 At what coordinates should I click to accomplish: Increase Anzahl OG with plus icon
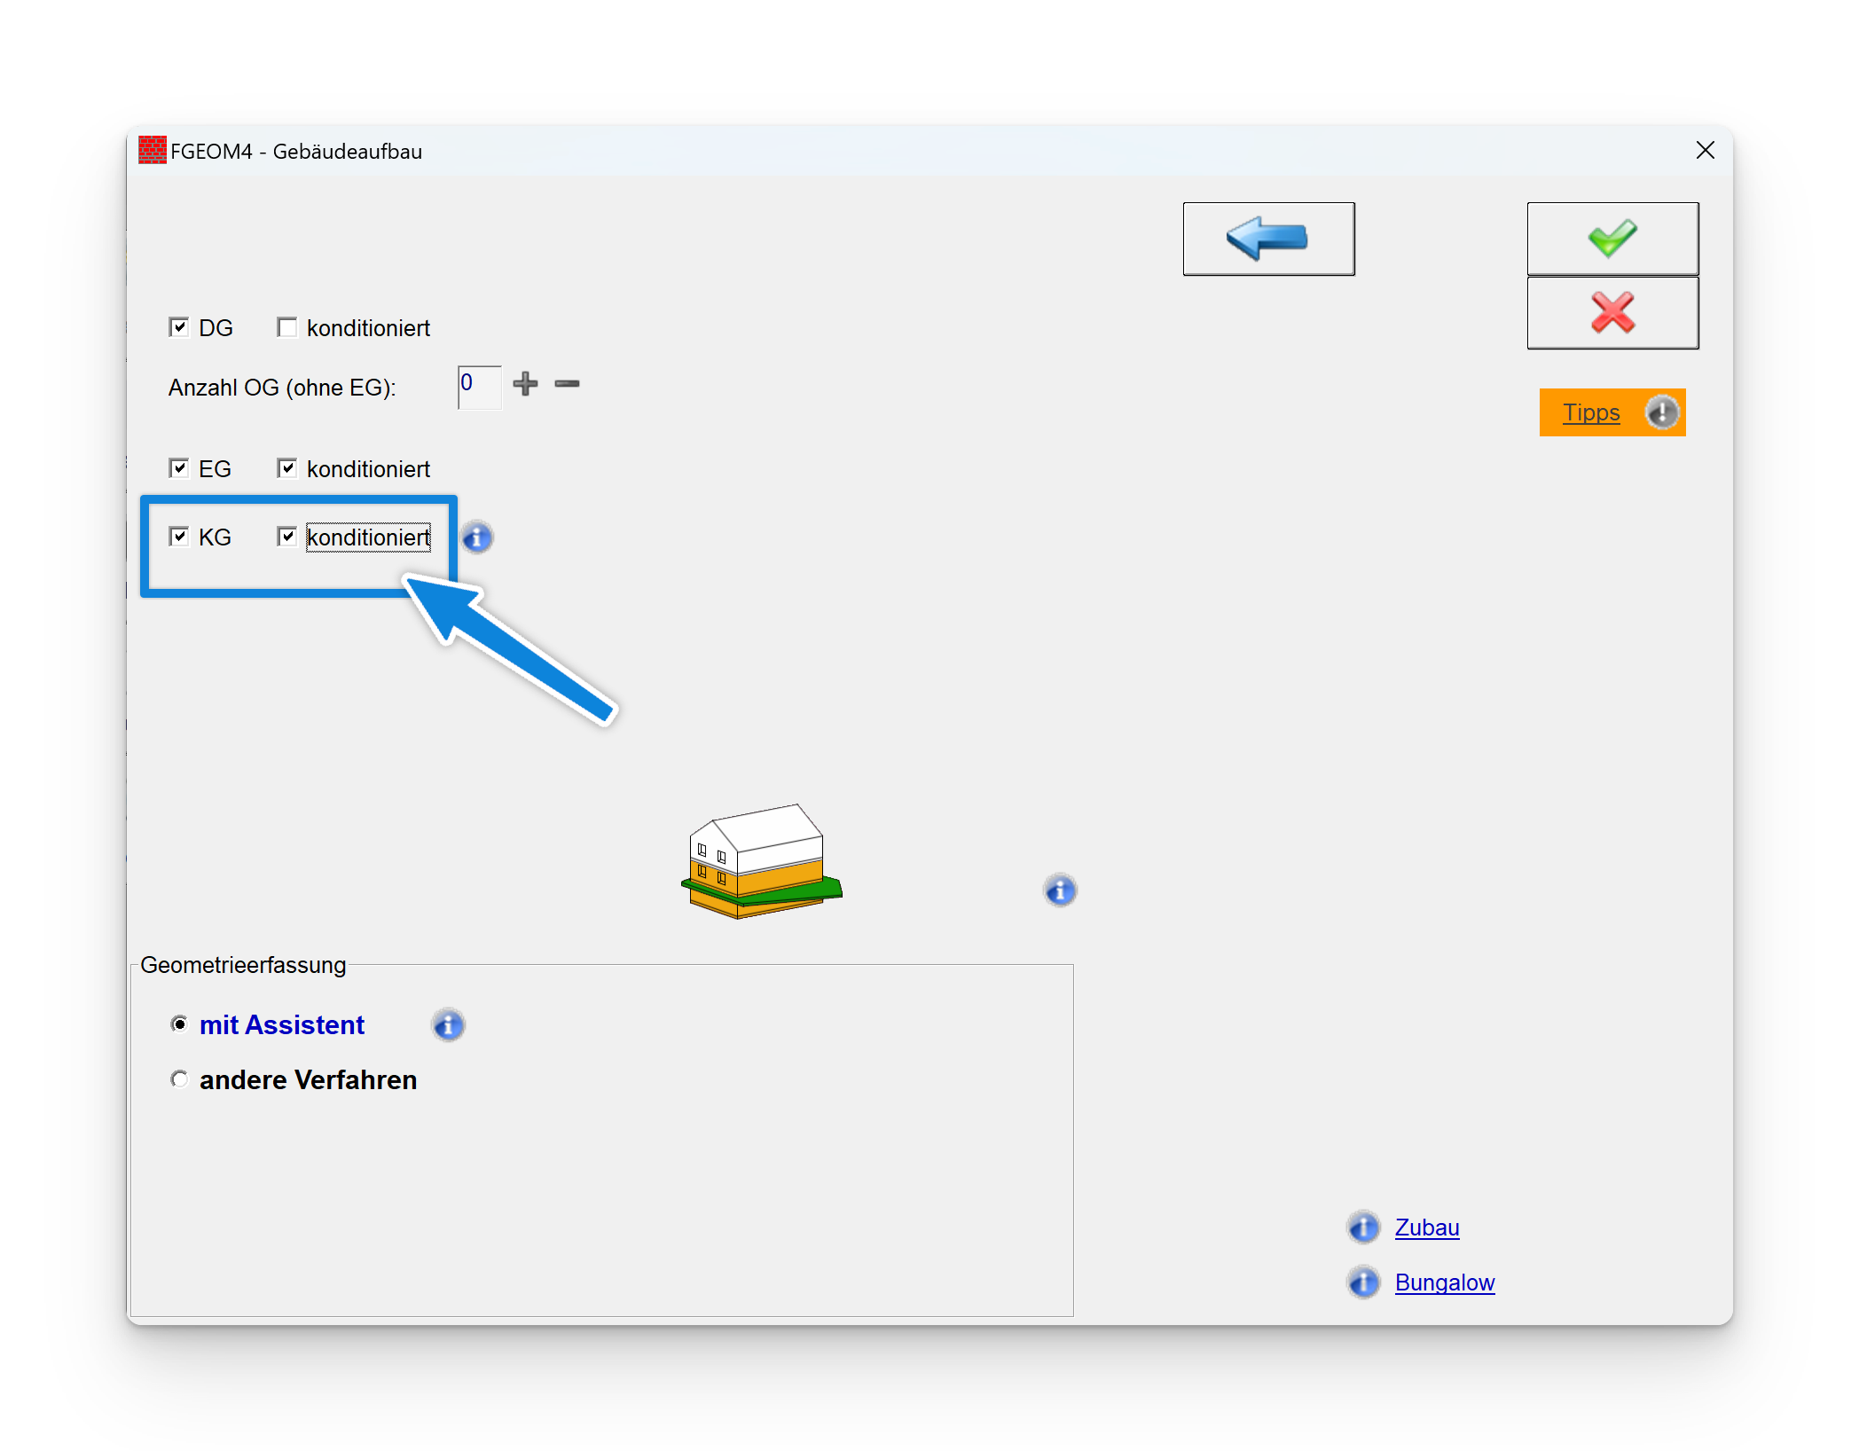pyautogui.click(x=525, y=384)
